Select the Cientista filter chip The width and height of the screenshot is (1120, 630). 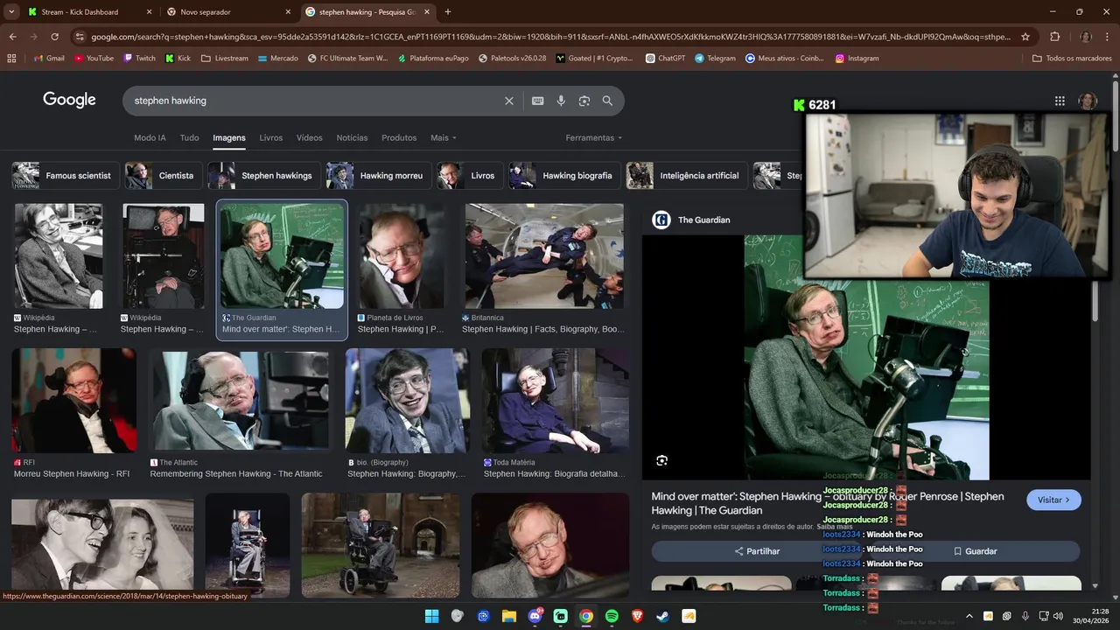tap(163, 176)
